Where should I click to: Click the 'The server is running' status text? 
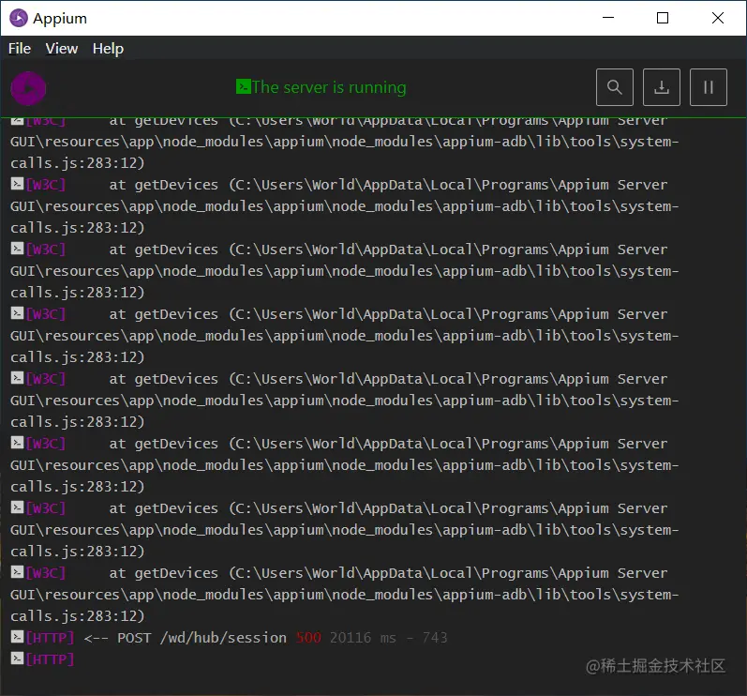[x=329, y=87]
